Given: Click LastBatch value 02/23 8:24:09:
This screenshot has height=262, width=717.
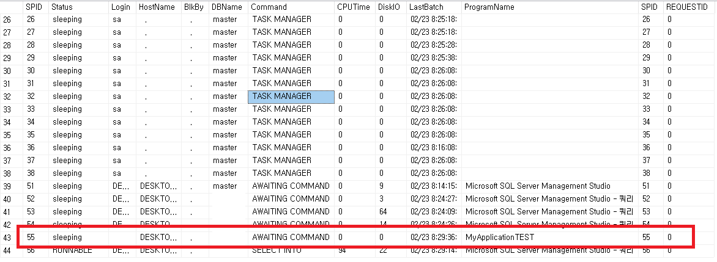Looking at the screenshot, I should (x=434, y=212).
